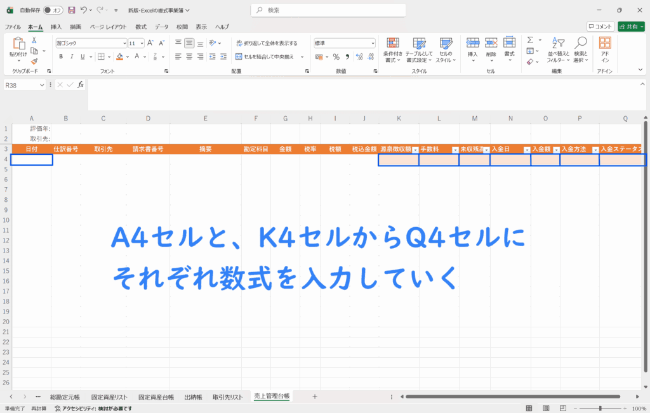This screenshot has width=650, height=413.
Task: Click the Cut scissors icon
Action: [34, 40]
